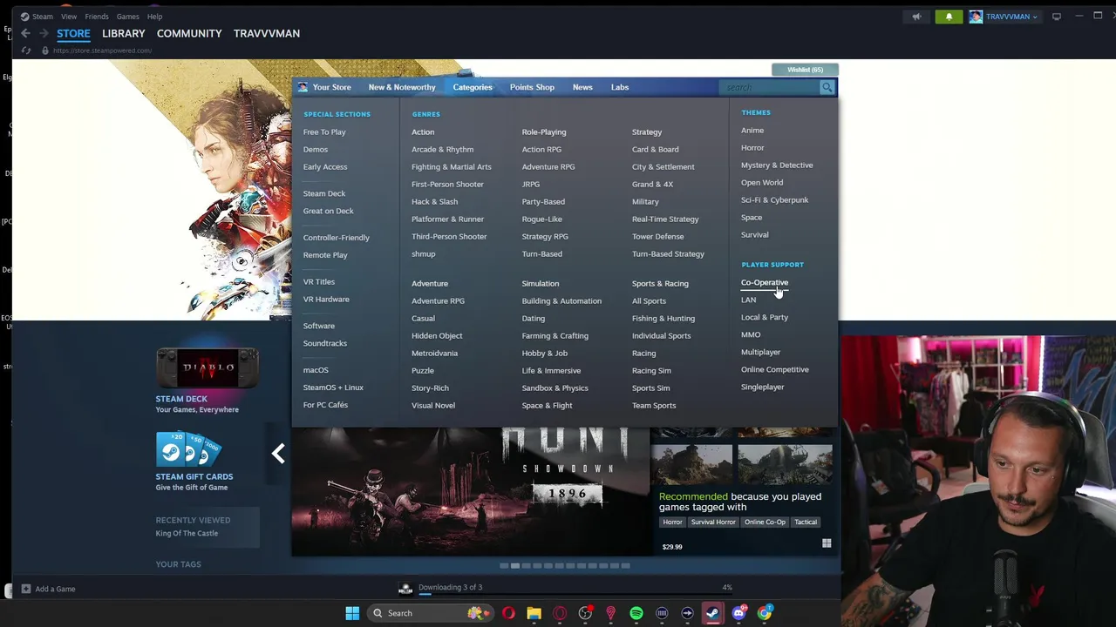Click the Wishlist (65) button
Image resolution: width=1116 pixels, height=627 pixels.
click(x=805, y=70)
